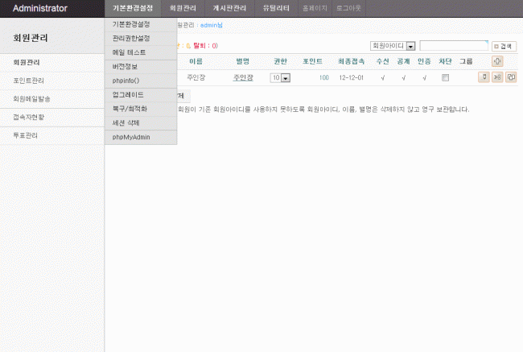Click the edit member icon in row

[x=484, y=77]
